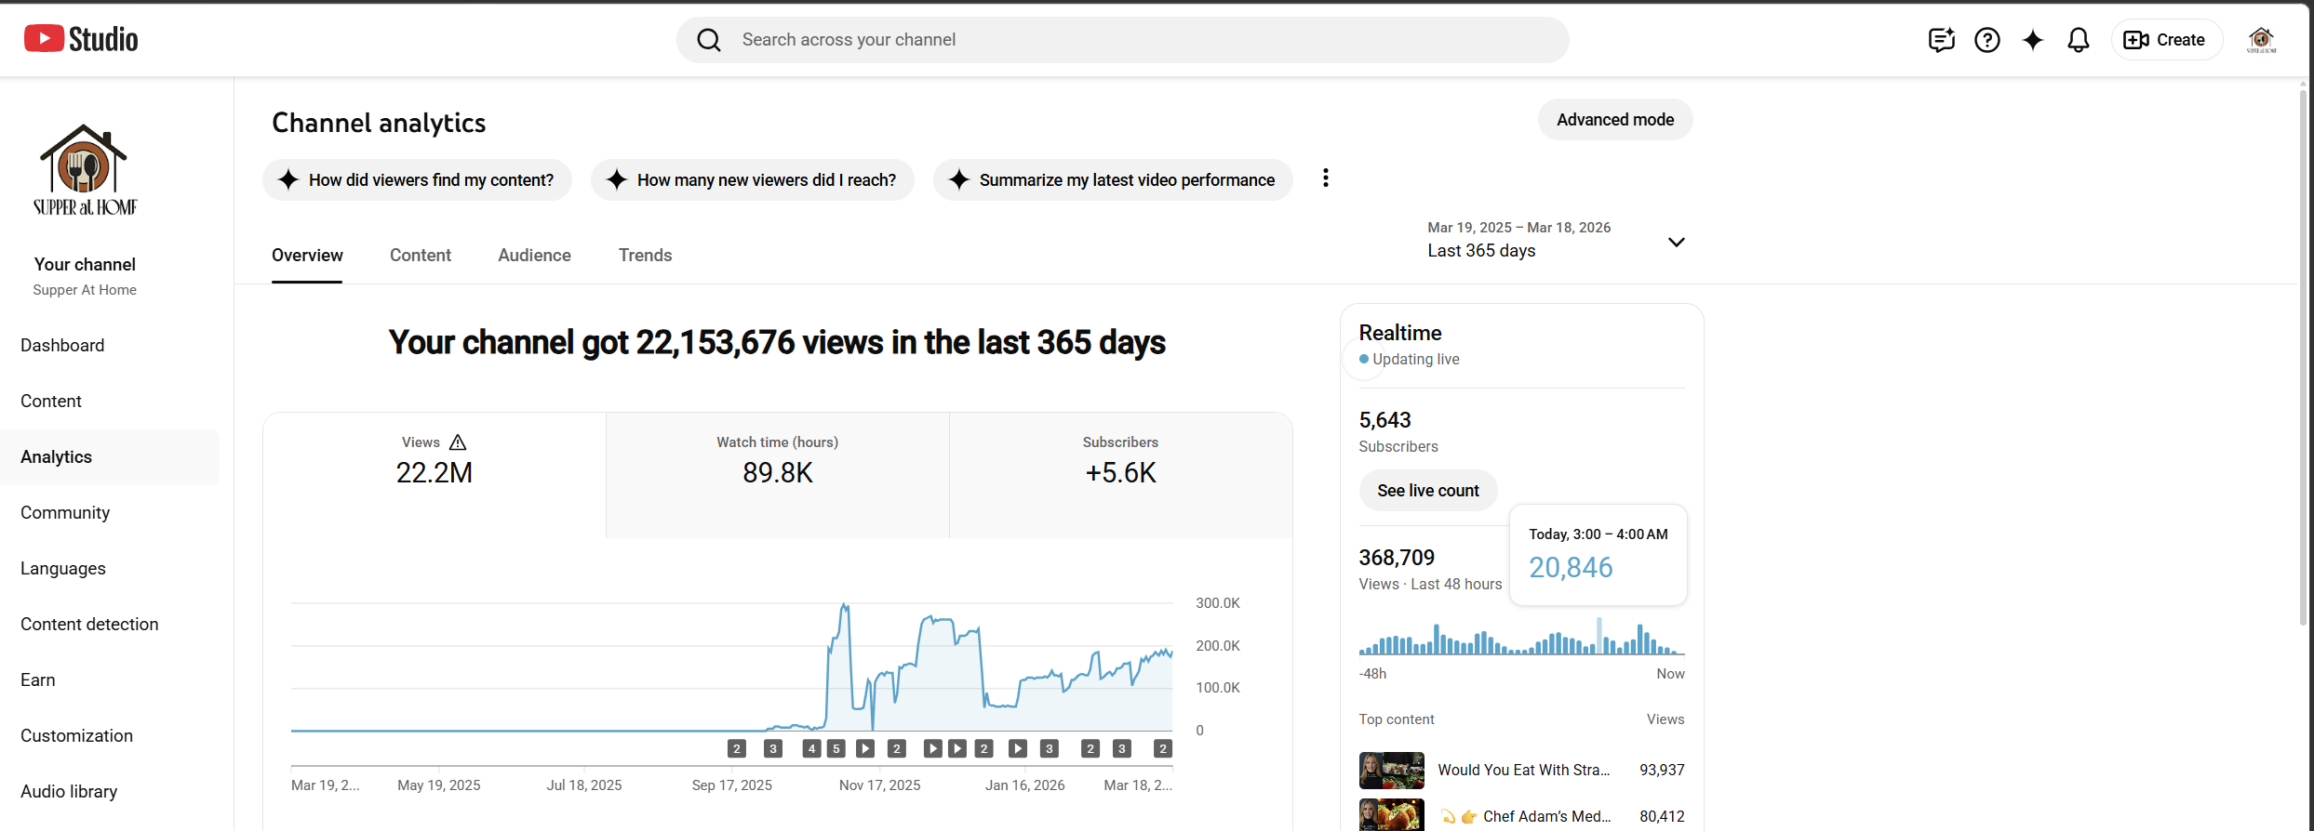Click the views warning triangle icon
Screen dimensions: 2314x831
[458, 442]
